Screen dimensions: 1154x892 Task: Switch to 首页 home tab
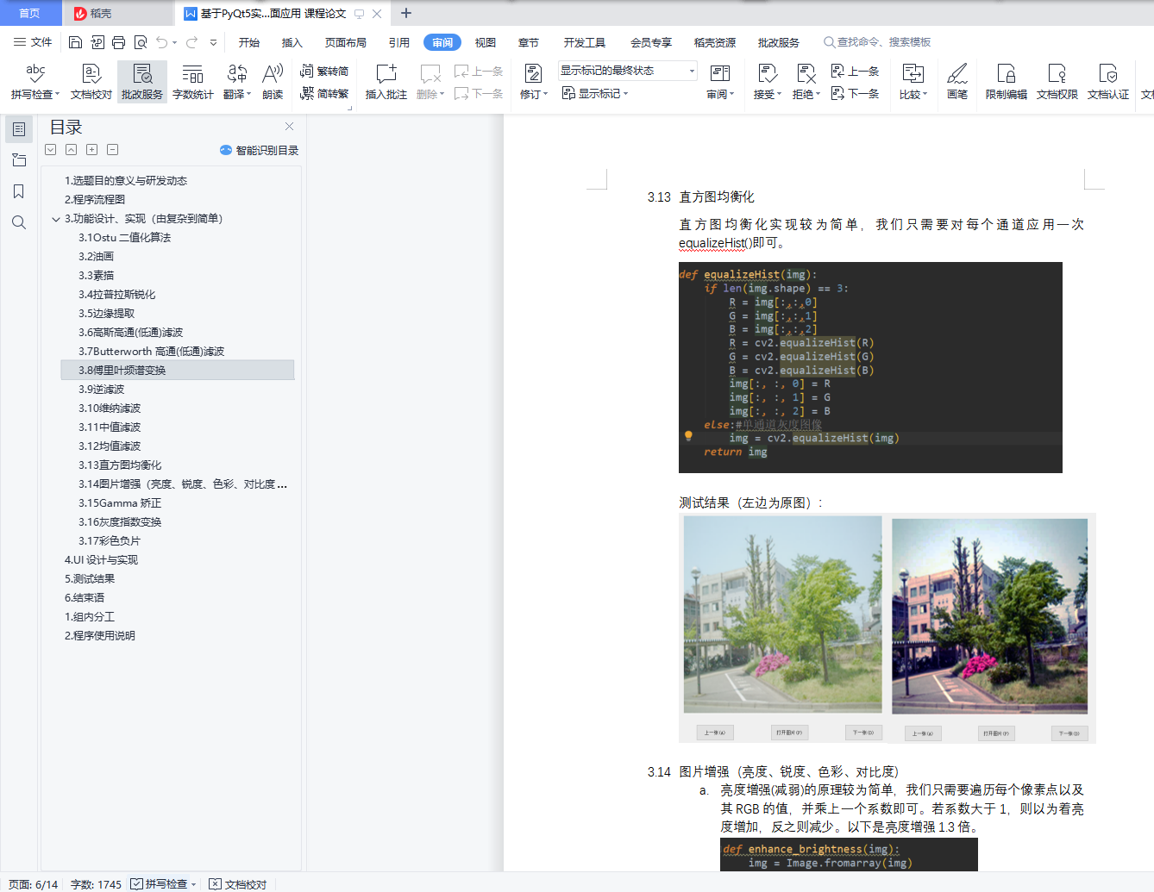click(x=30, y=13)
